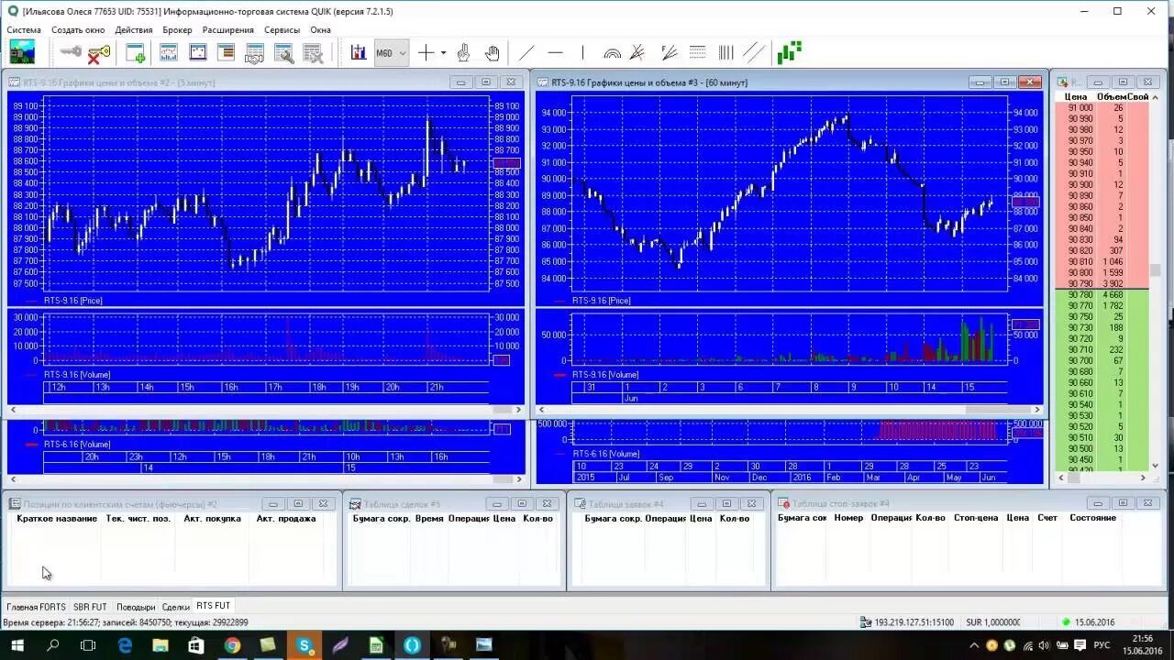This screenshot has height=660, width=1174.
Task: Open the Система menu
Action: point(24,29)
